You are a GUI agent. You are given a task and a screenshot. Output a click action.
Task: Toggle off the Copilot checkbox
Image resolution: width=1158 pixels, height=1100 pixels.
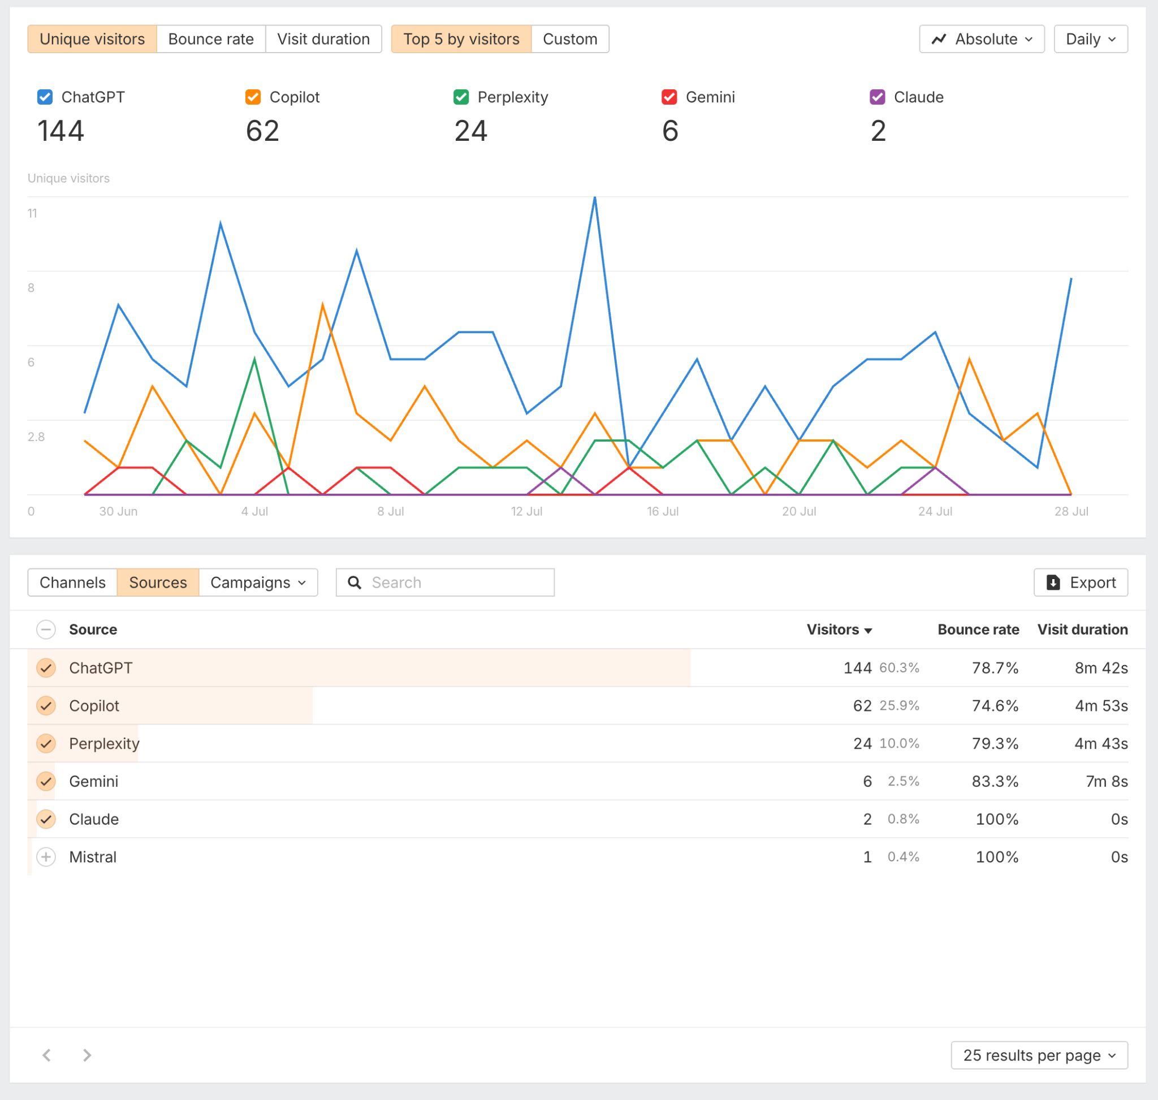tap(252, 97)
